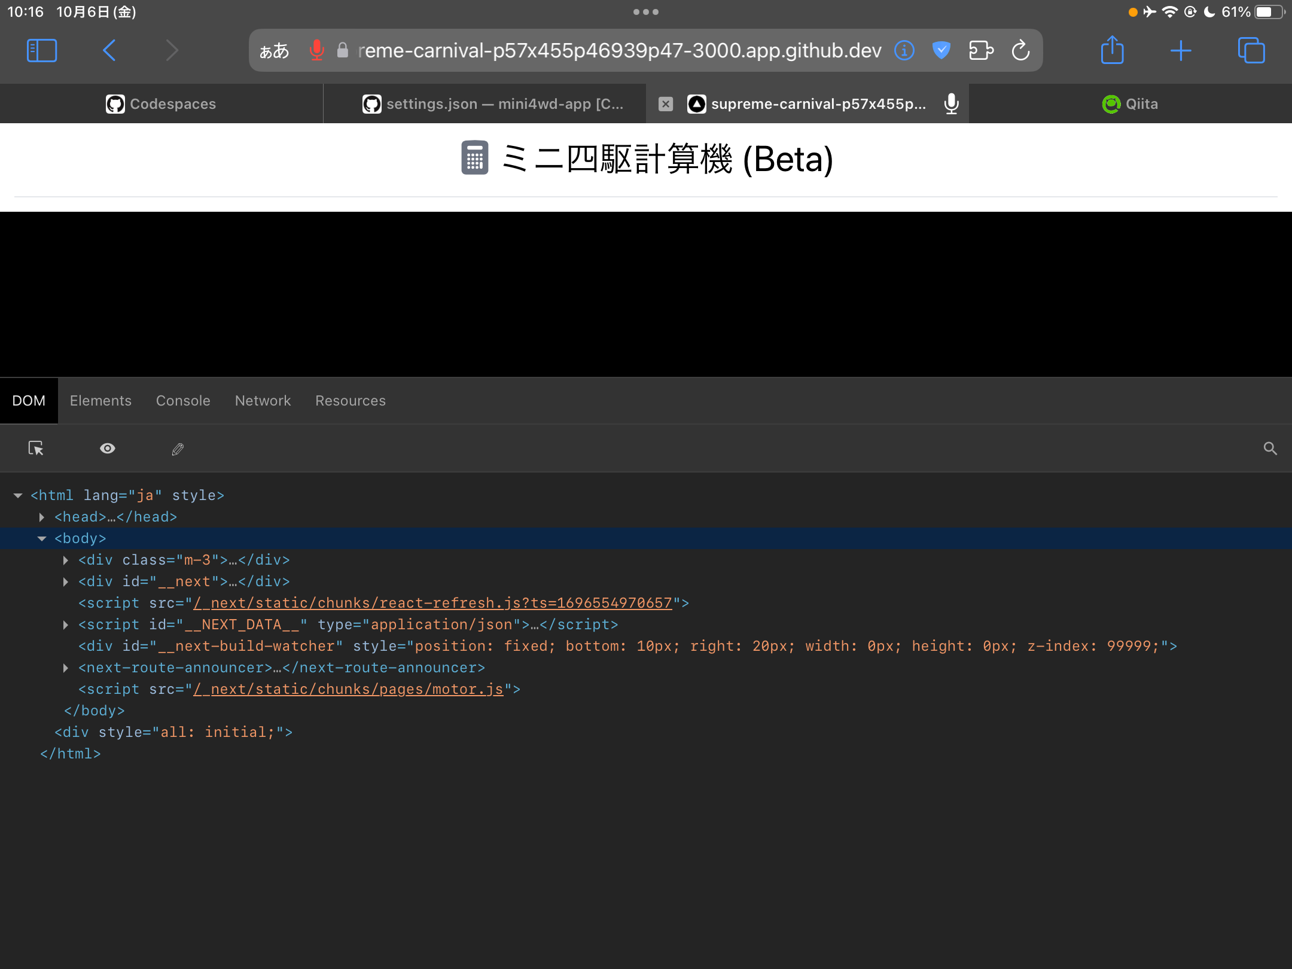This screenshot has height=969, width=1292.
Task: Toggle the Safari sidebar panel icon
Action: click(x=42, y=51)
